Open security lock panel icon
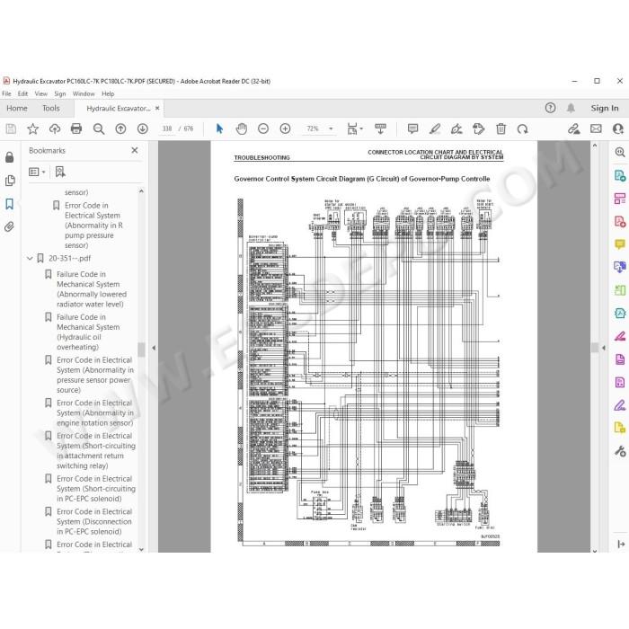This screenshot has height=629, width=629. click(10, 157)
